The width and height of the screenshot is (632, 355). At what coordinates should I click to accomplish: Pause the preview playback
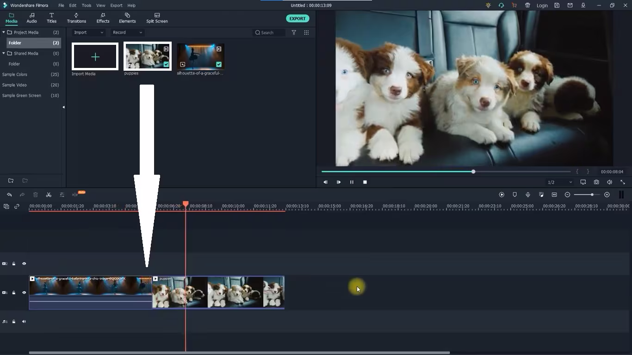352,182
